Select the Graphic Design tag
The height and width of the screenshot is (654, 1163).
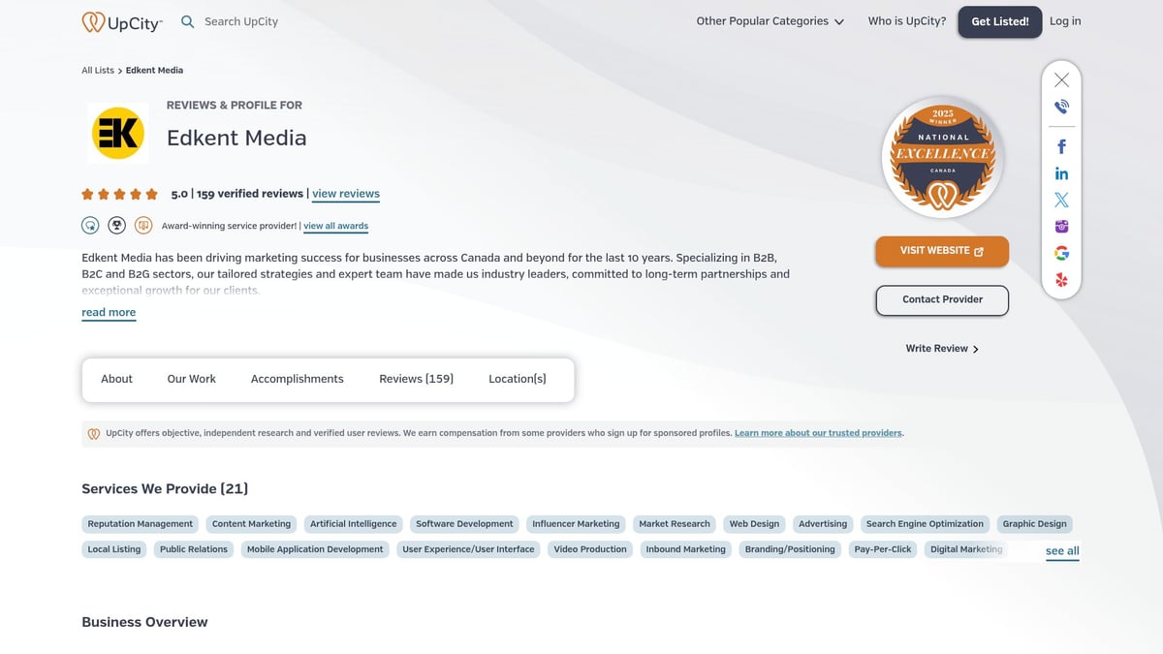click(1034, 524)
